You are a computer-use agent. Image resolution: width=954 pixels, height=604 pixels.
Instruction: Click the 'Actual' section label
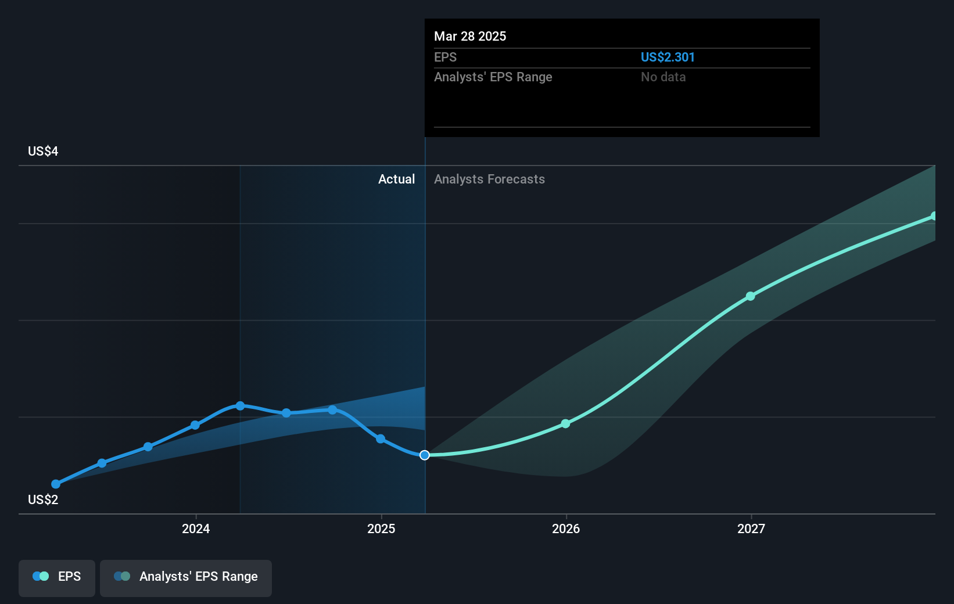(397, 179)
